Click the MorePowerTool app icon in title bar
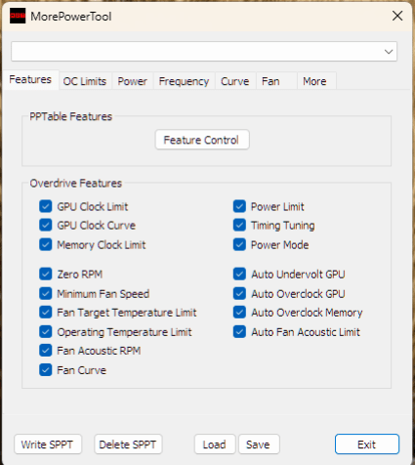This screenshot has height=465, width=415. (x=18, y=16)
